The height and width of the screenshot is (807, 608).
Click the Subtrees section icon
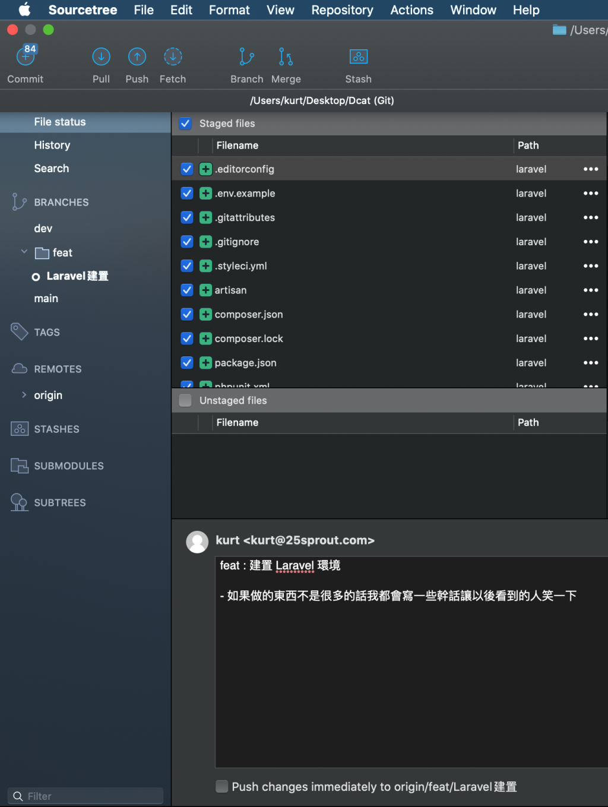[x=20, y=502]
